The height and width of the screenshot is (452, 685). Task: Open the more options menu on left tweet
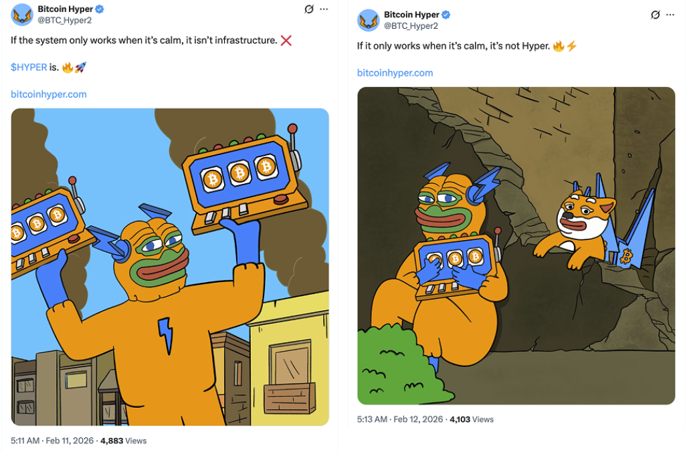pyautogui.click(x=324, y=9)
